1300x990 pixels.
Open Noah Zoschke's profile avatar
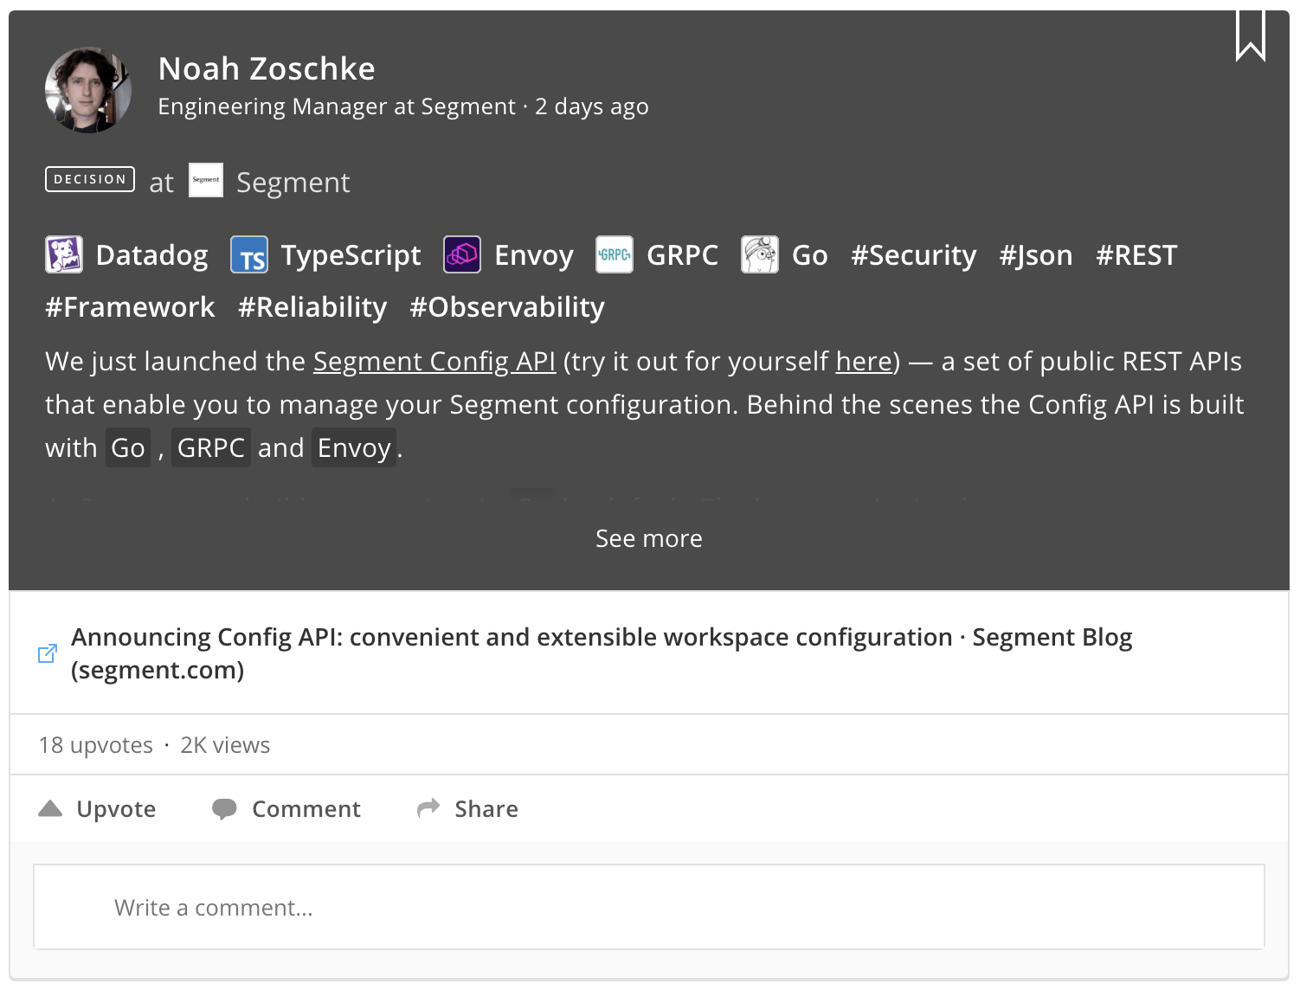tap(88, 90)
